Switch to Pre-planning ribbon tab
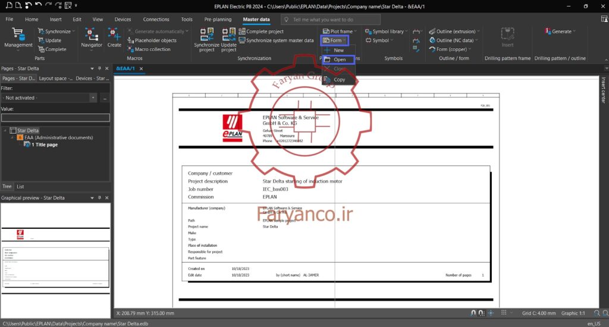 (218, 20)
